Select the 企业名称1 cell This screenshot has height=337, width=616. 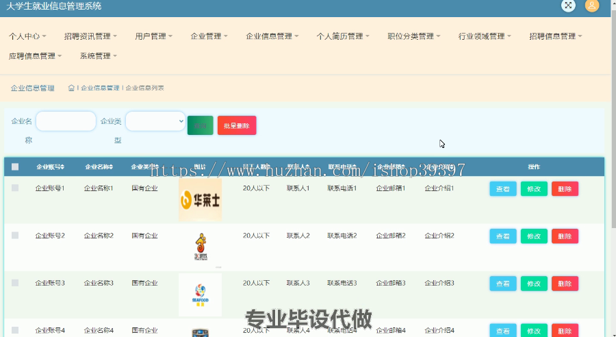click(x=99, y=188)
